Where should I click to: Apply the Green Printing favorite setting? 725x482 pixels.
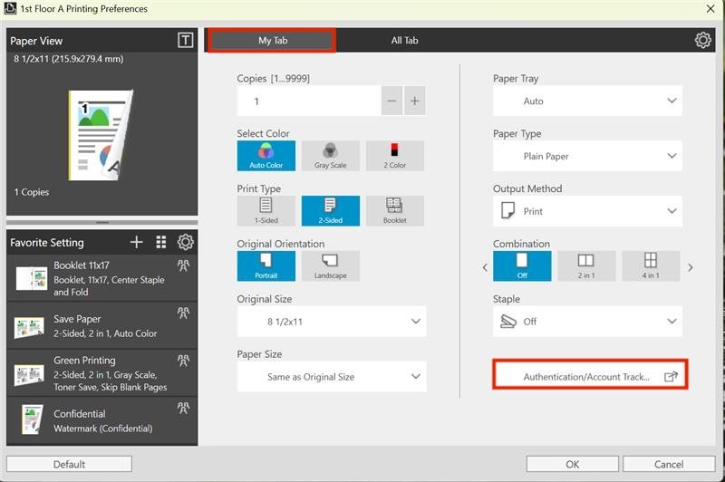(102, 373)
